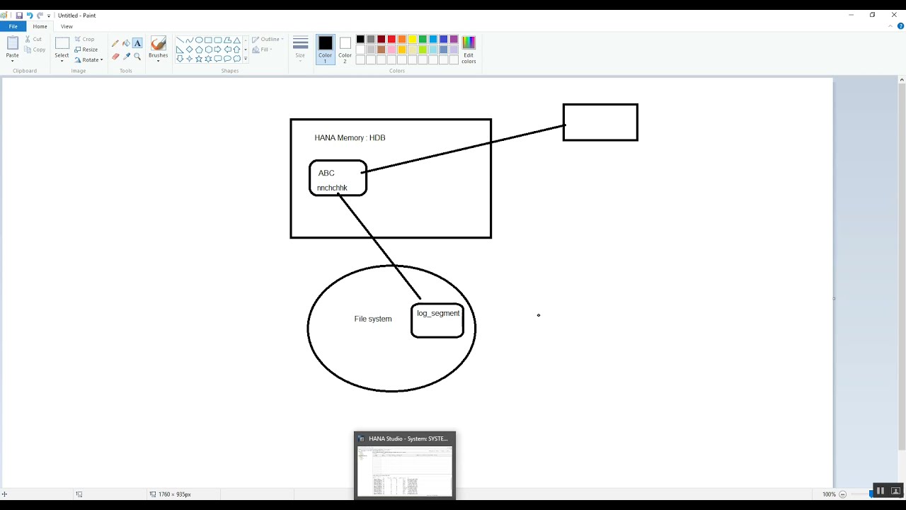This screenshot has height=510, width=906.
Task: Open the line Size dropdown
Action: (x=300, y=49)
